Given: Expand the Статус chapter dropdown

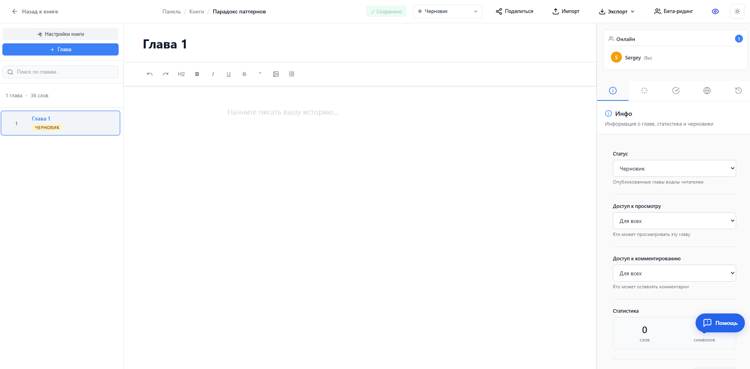Looking at the screenshot, I should click(674, 169).
